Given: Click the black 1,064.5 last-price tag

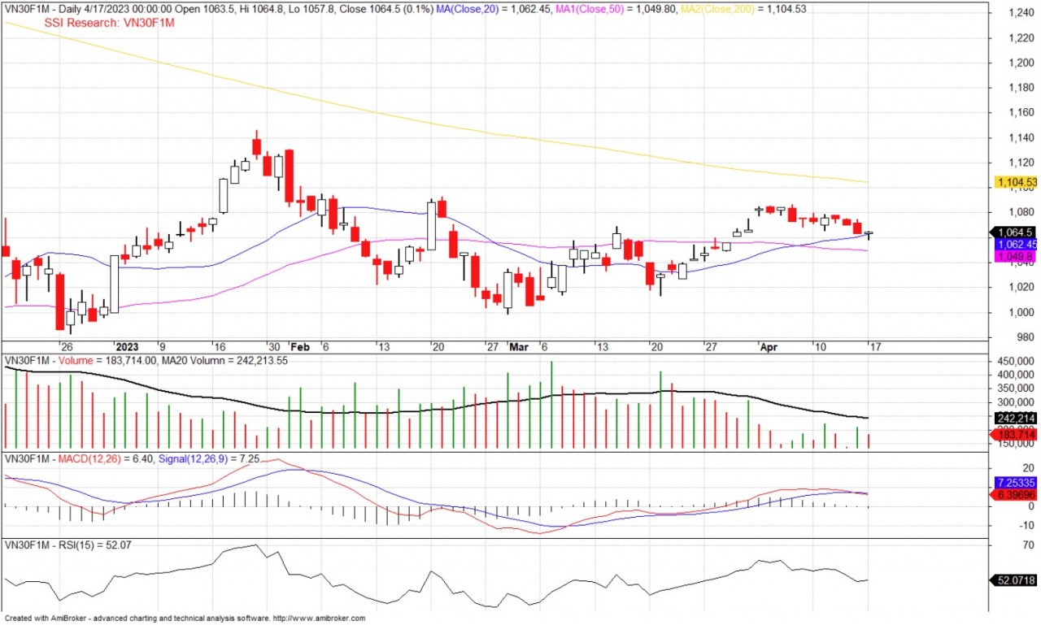Looking at the screenshot, I should click(x=1013, y=232).
